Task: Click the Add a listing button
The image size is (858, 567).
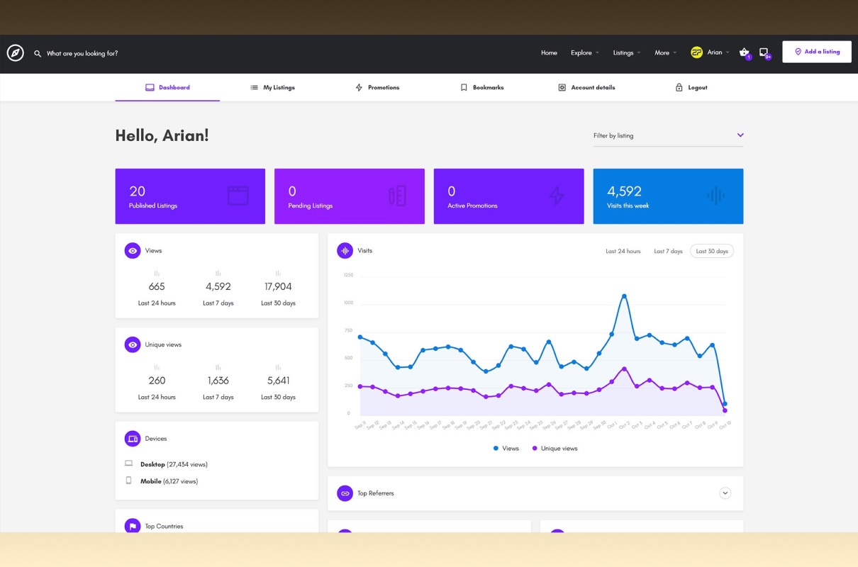Action: pos(817,52)
